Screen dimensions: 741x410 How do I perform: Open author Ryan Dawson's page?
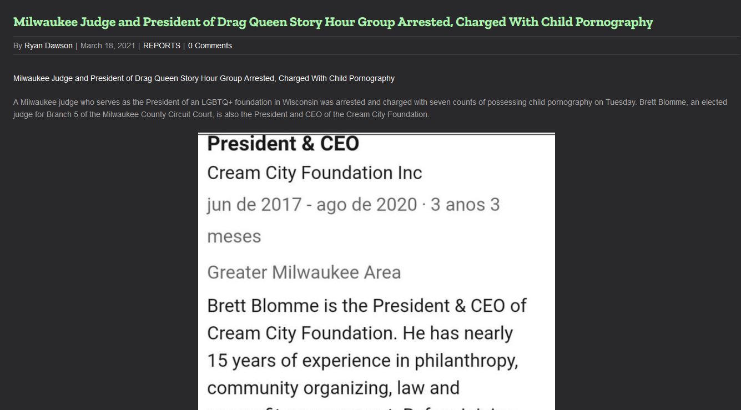pos(48,45)
